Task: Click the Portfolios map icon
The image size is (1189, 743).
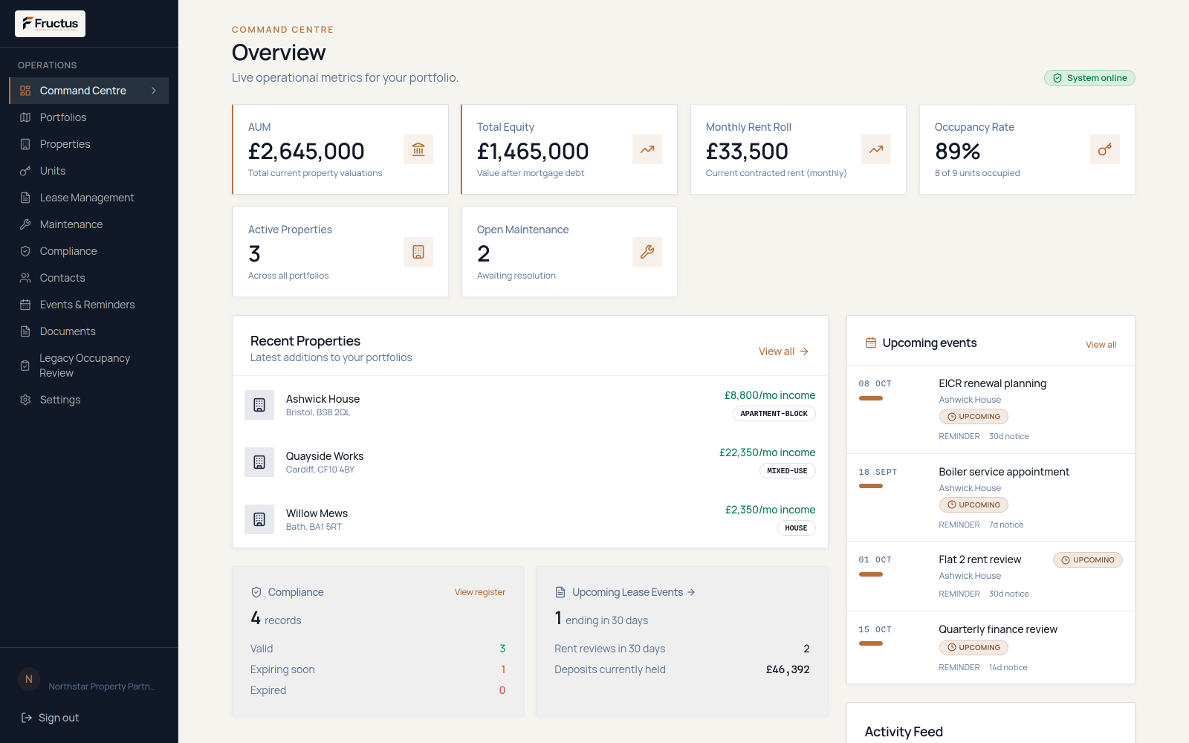Action: click(x=25, y=117)
